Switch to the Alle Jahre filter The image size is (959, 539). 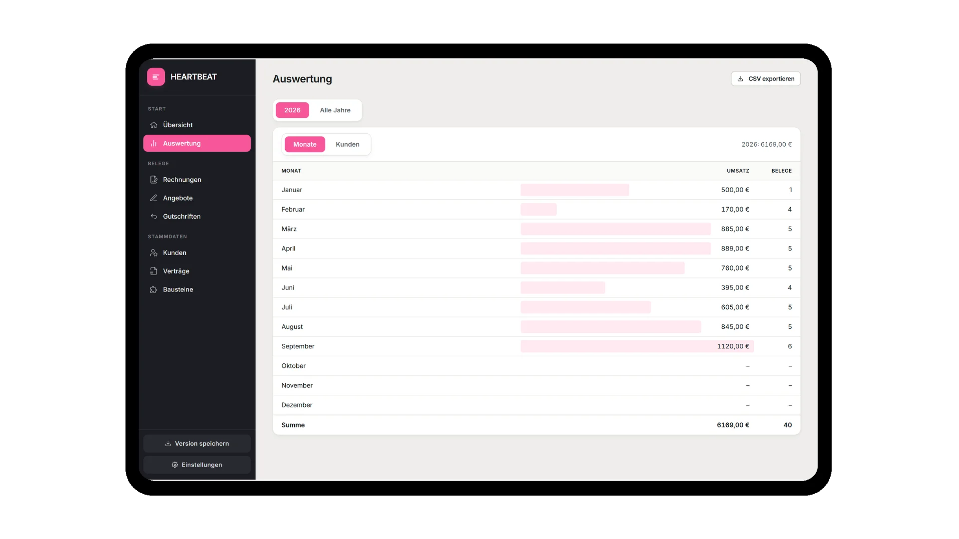click(335, 110)
